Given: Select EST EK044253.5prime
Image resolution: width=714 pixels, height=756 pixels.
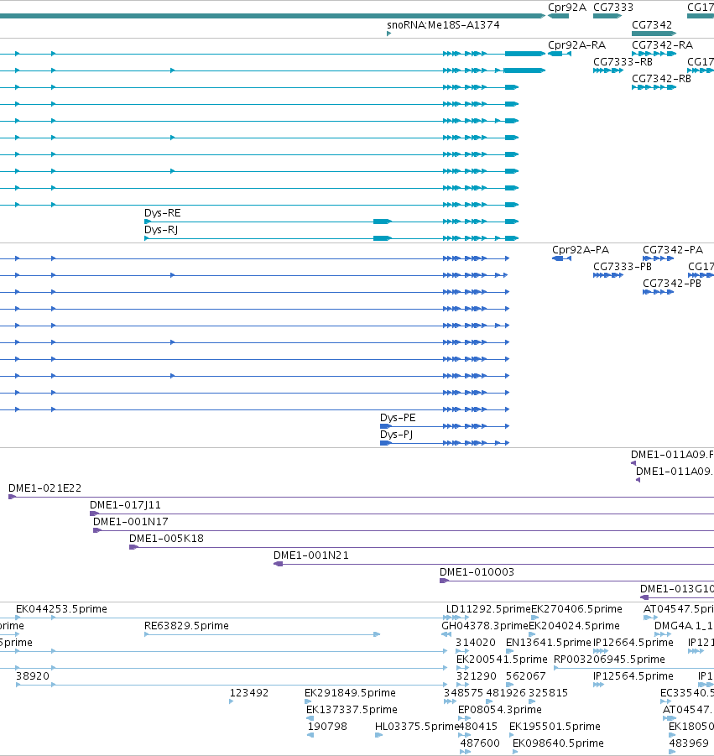Looking at the screenshot, I should (61, 609).
